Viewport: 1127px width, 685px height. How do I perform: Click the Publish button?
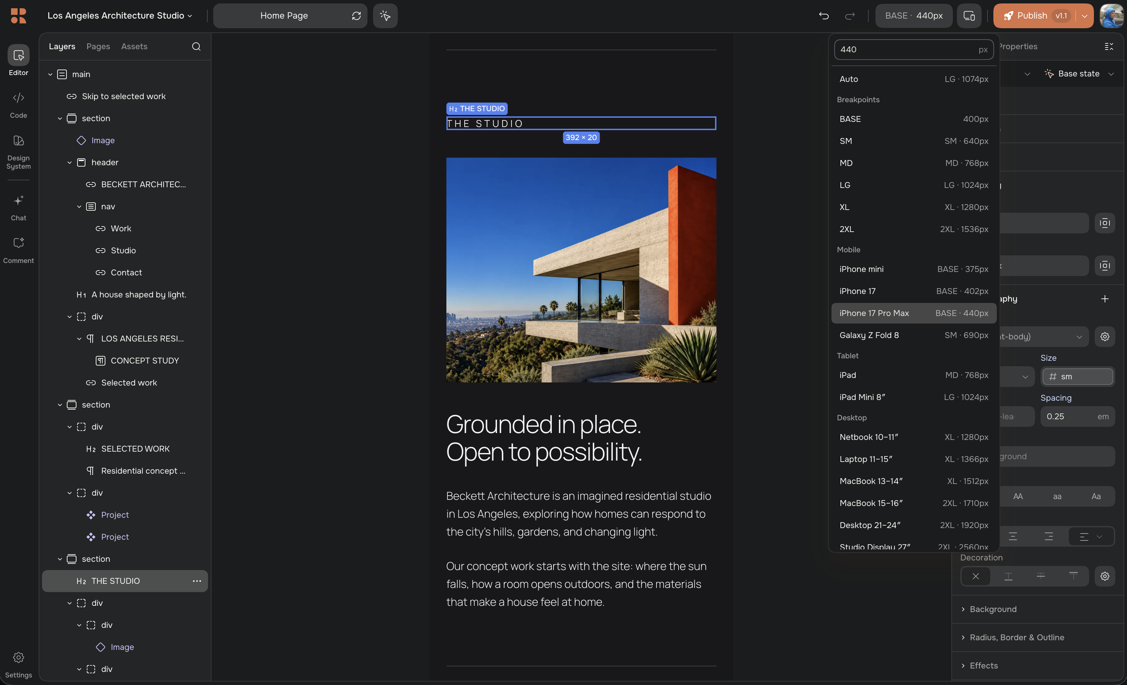click(1035, 15)
